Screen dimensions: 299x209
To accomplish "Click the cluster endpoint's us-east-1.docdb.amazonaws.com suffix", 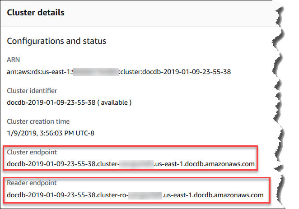I will point(205,164).
